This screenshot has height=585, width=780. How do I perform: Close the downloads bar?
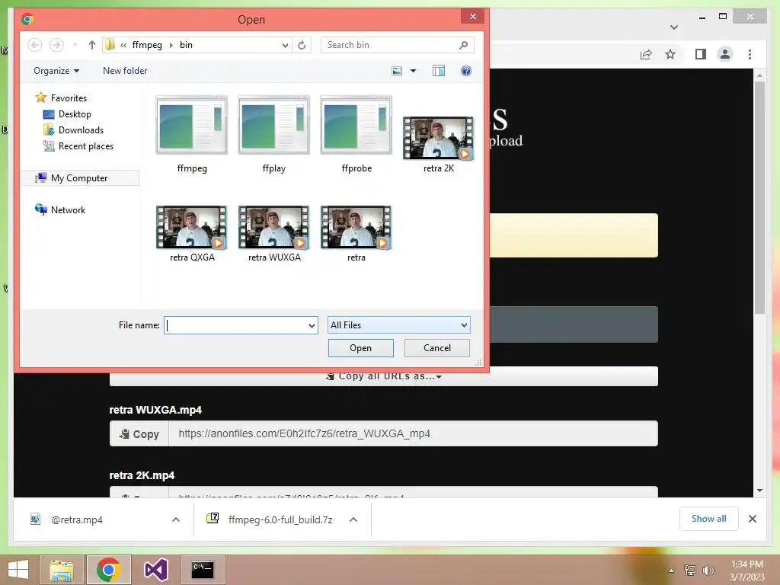(752, 519)
